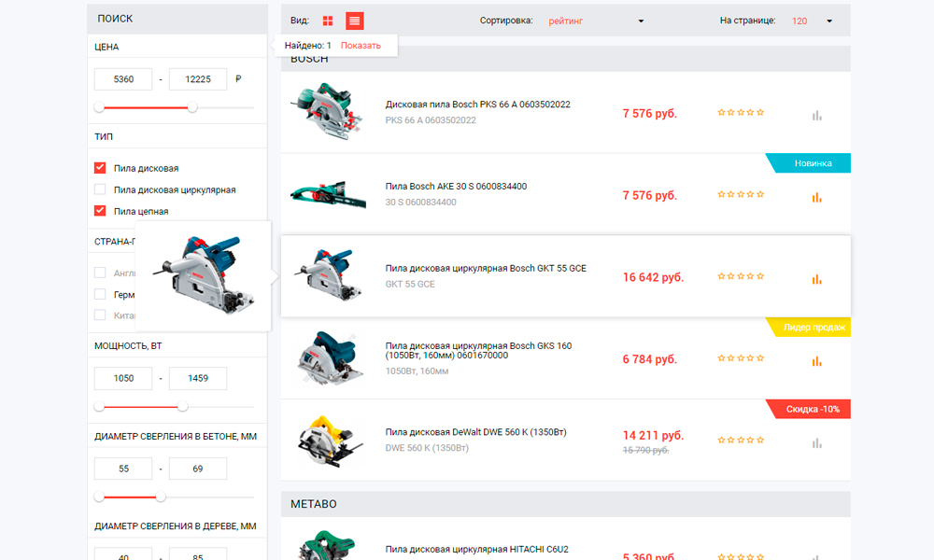The image size is (934, 560).
Task: Switch to list view layout
Action: point(354,21)
